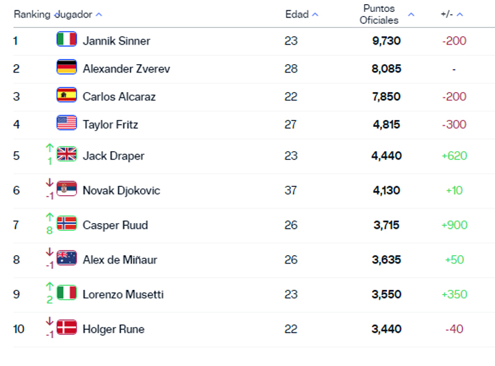Click the Serbian flag beside Novak Djokovic
Image resolution: width=495 pixels, height=366 pixels.
67,189
